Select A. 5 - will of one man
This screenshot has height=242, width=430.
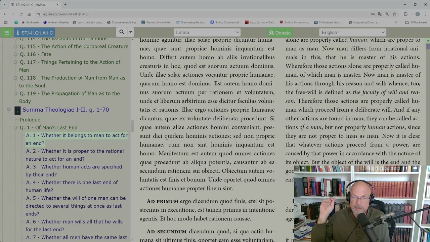coord(76,206)
